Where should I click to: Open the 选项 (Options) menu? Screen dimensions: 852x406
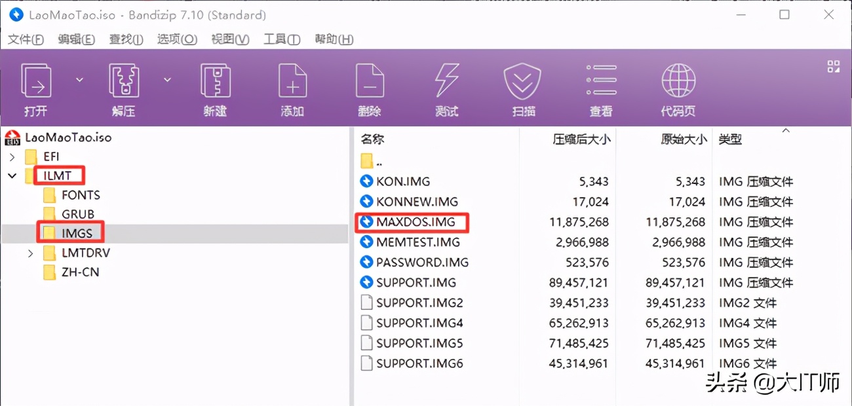click(176, 39)
